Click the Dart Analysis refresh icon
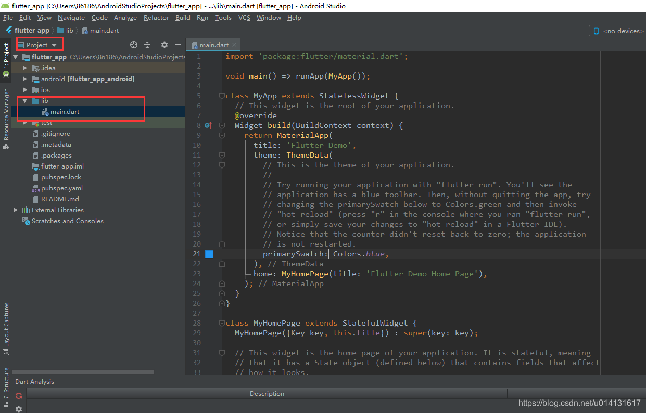The image size is (646, 413). 19,396
